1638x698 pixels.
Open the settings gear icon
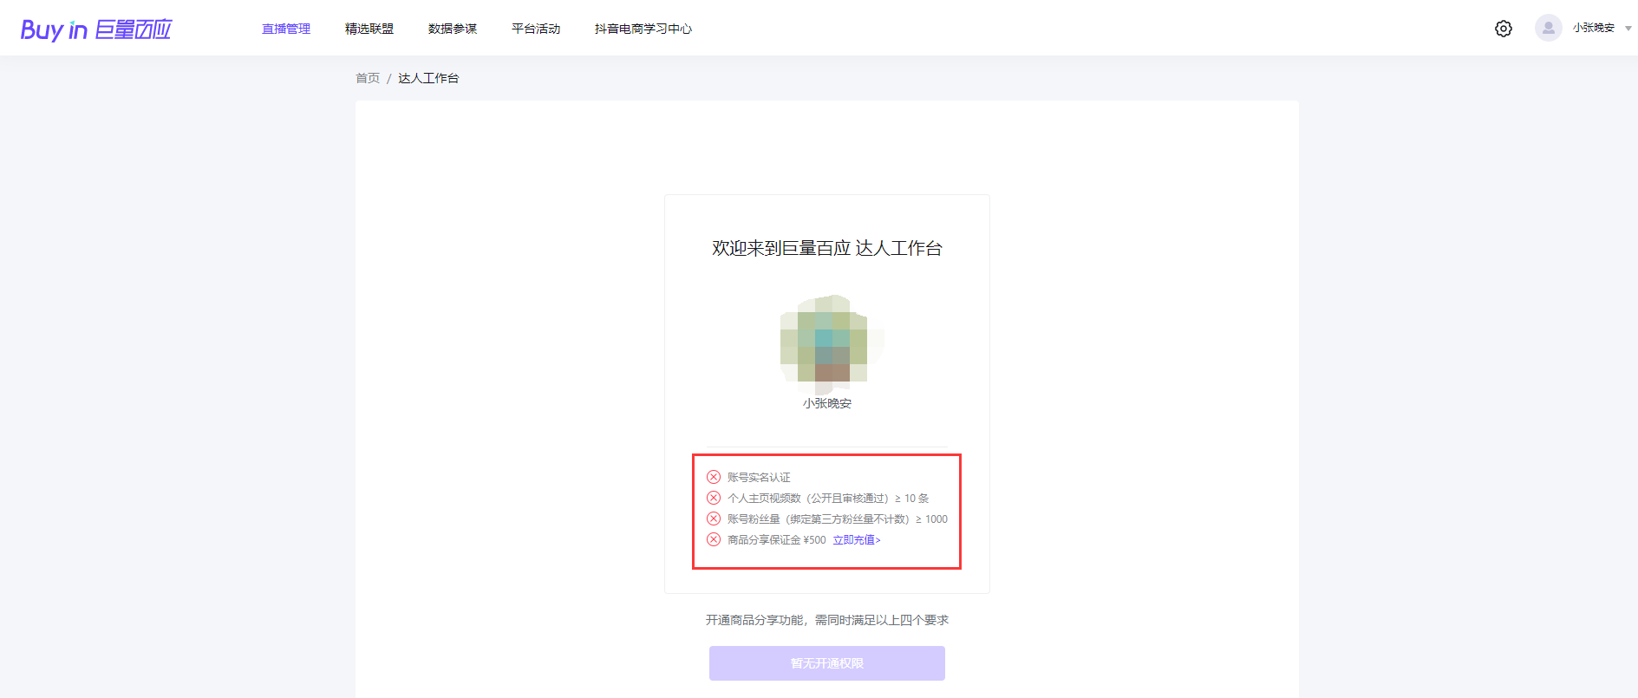tap(1504, 29)
